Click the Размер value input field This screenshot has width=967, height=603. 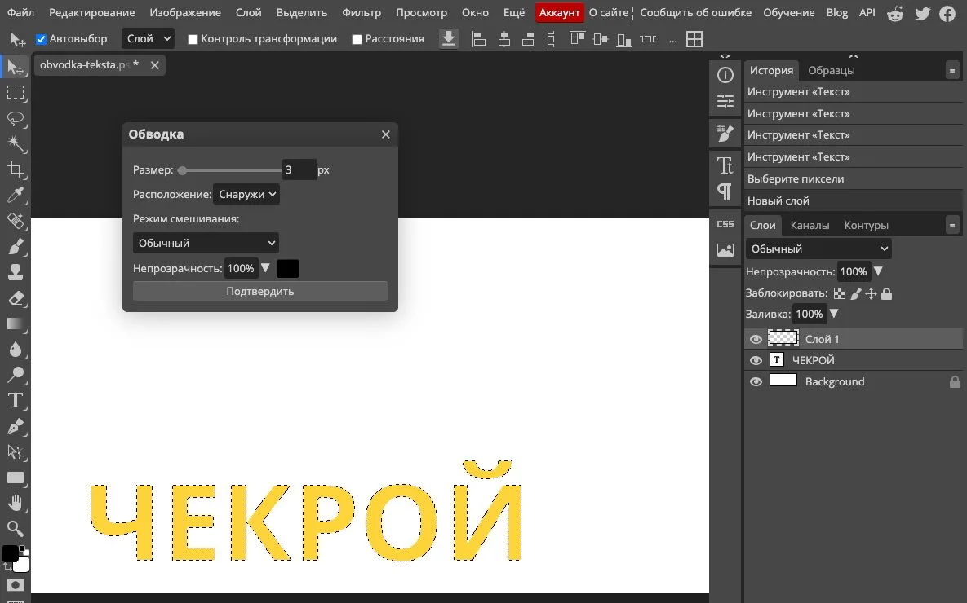click(299, 169)
